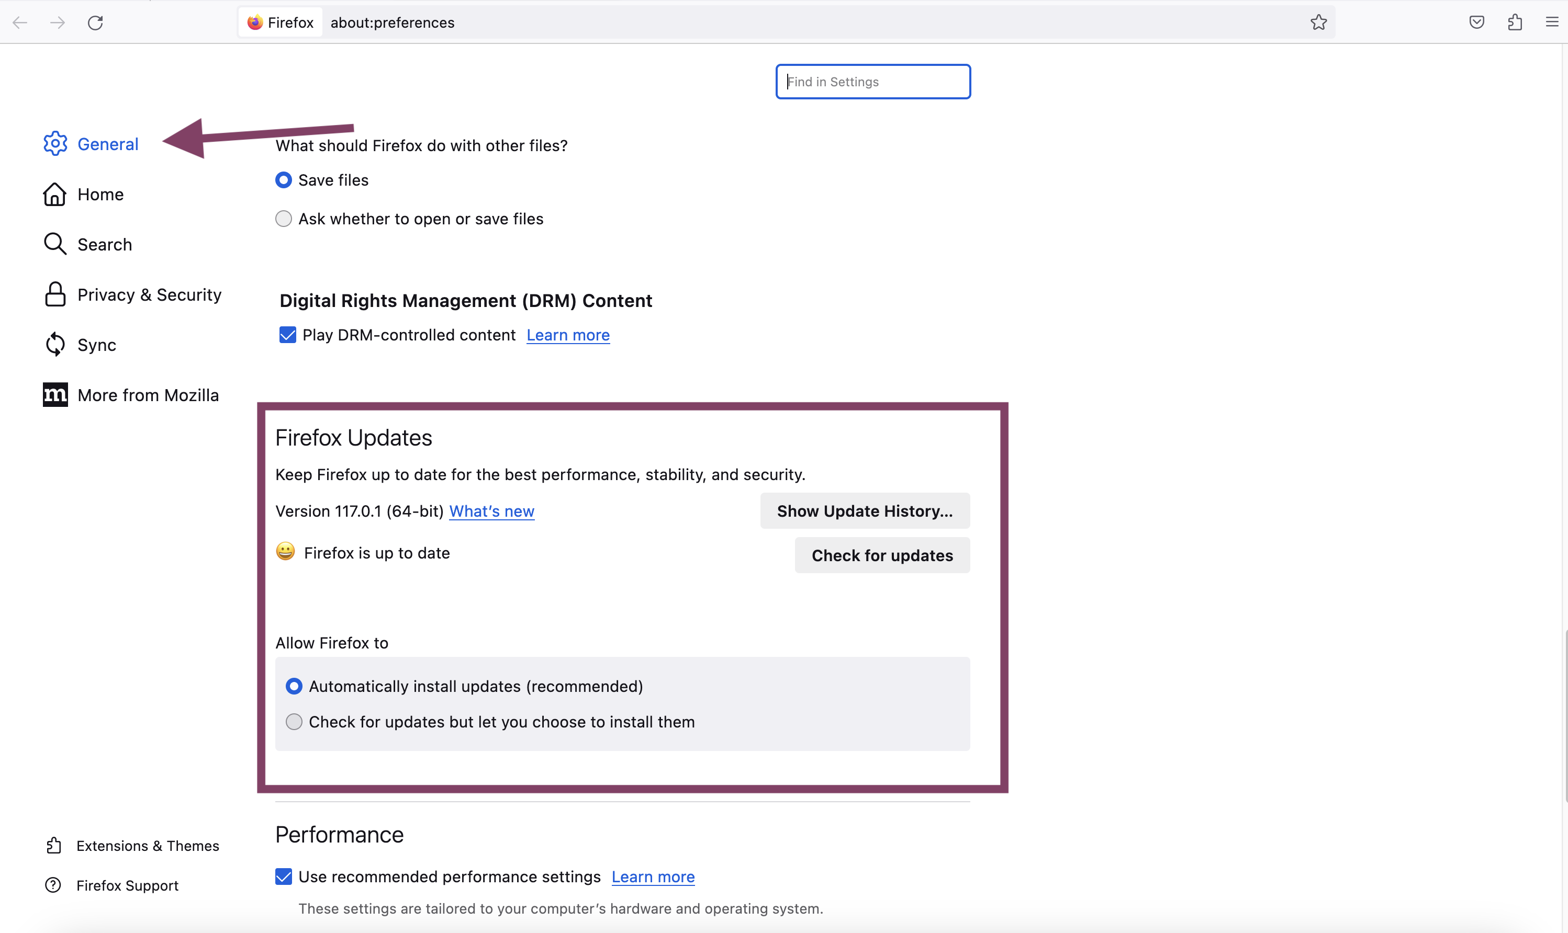Click the Home house icon in sidebar

tap(55, 194)
